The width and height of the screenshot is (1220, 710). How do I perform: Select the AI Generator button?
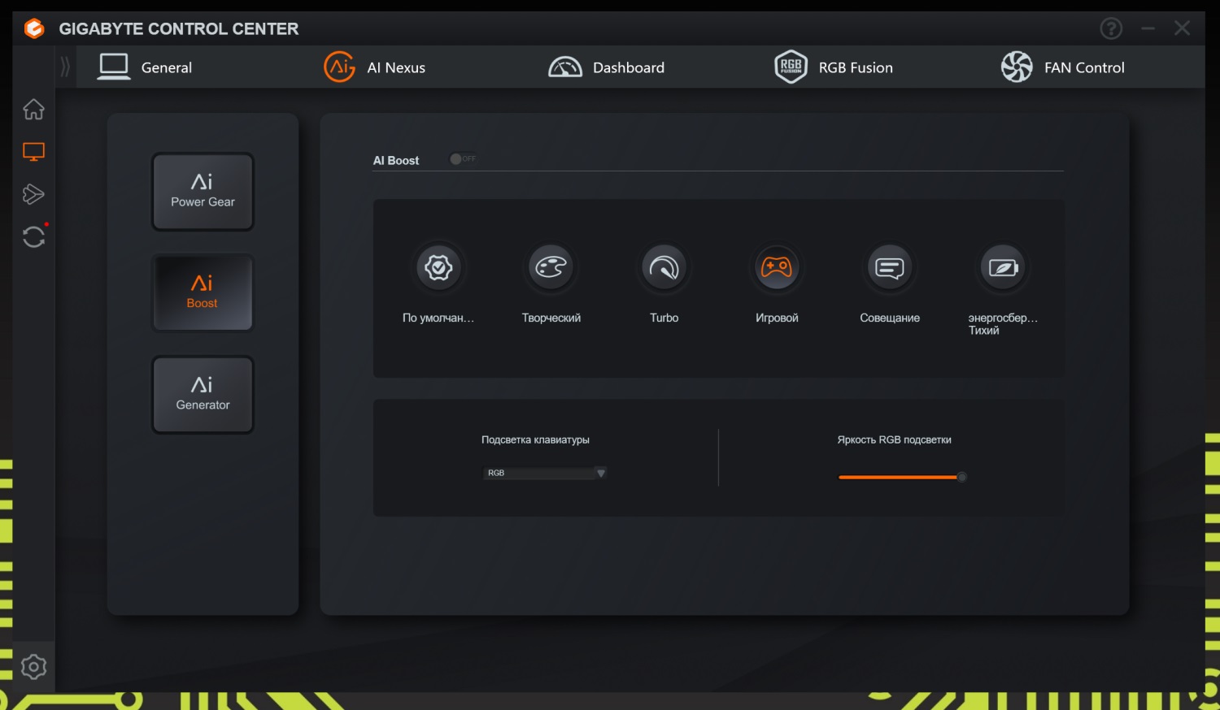(203, 395)
